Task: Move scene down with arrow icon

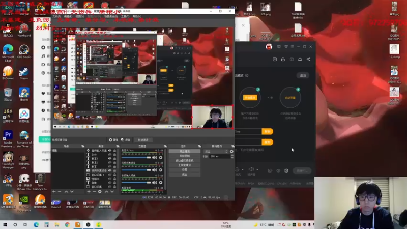Action: pos(72,192)
